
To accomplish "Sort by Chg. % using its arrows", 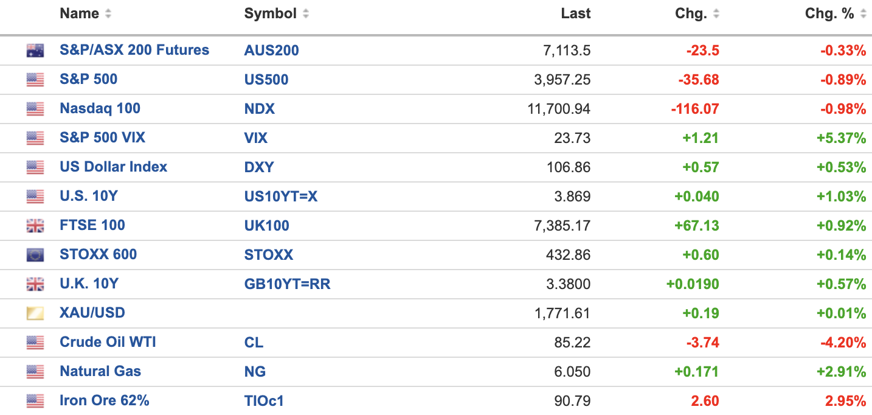I will coord(863,14).
